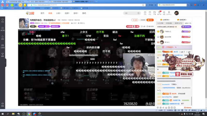Image resolution: width=207 pixels, height=116 pixels.
Task: Open the left sidebar customer service icon
Action: pos(3,105)
